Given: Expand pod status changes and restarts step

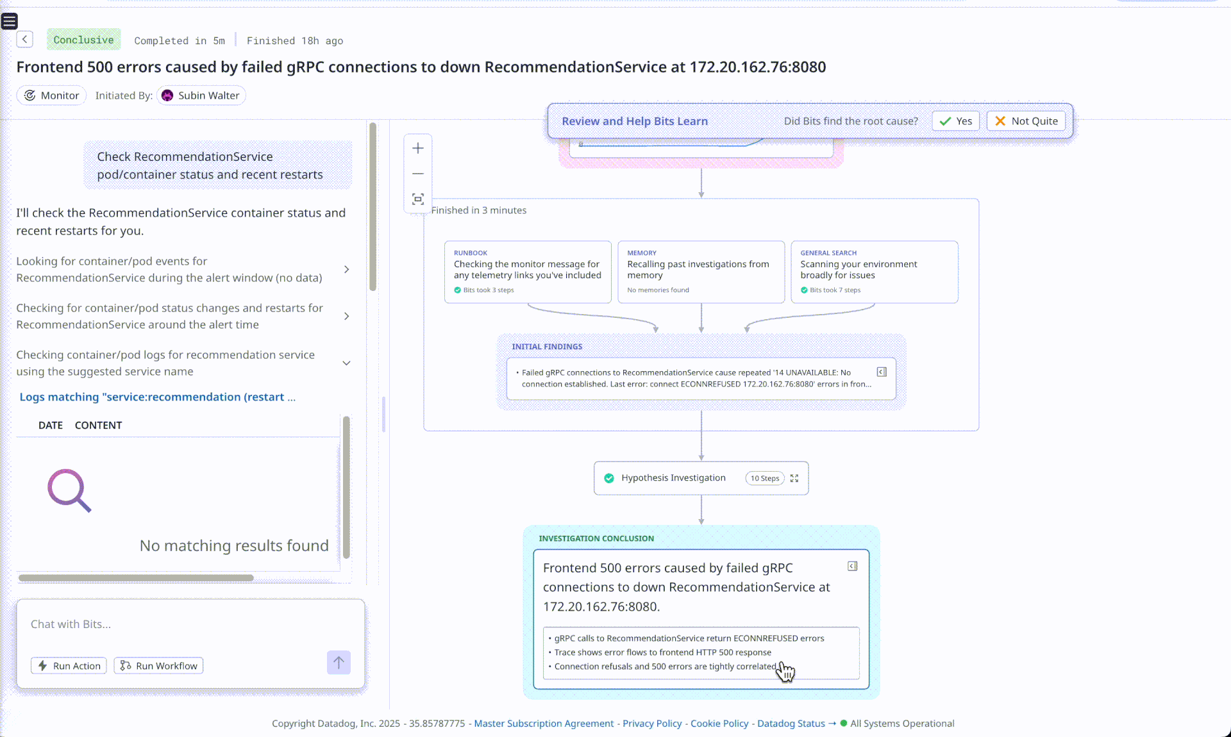Looking at the screenshot, I should point(346,317).
